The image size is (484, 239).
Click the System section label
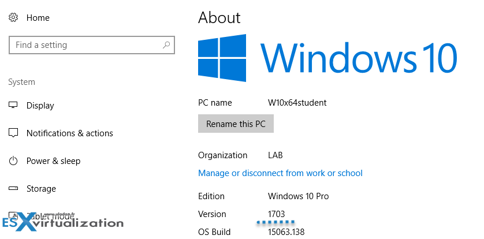[x=21, y=82]
